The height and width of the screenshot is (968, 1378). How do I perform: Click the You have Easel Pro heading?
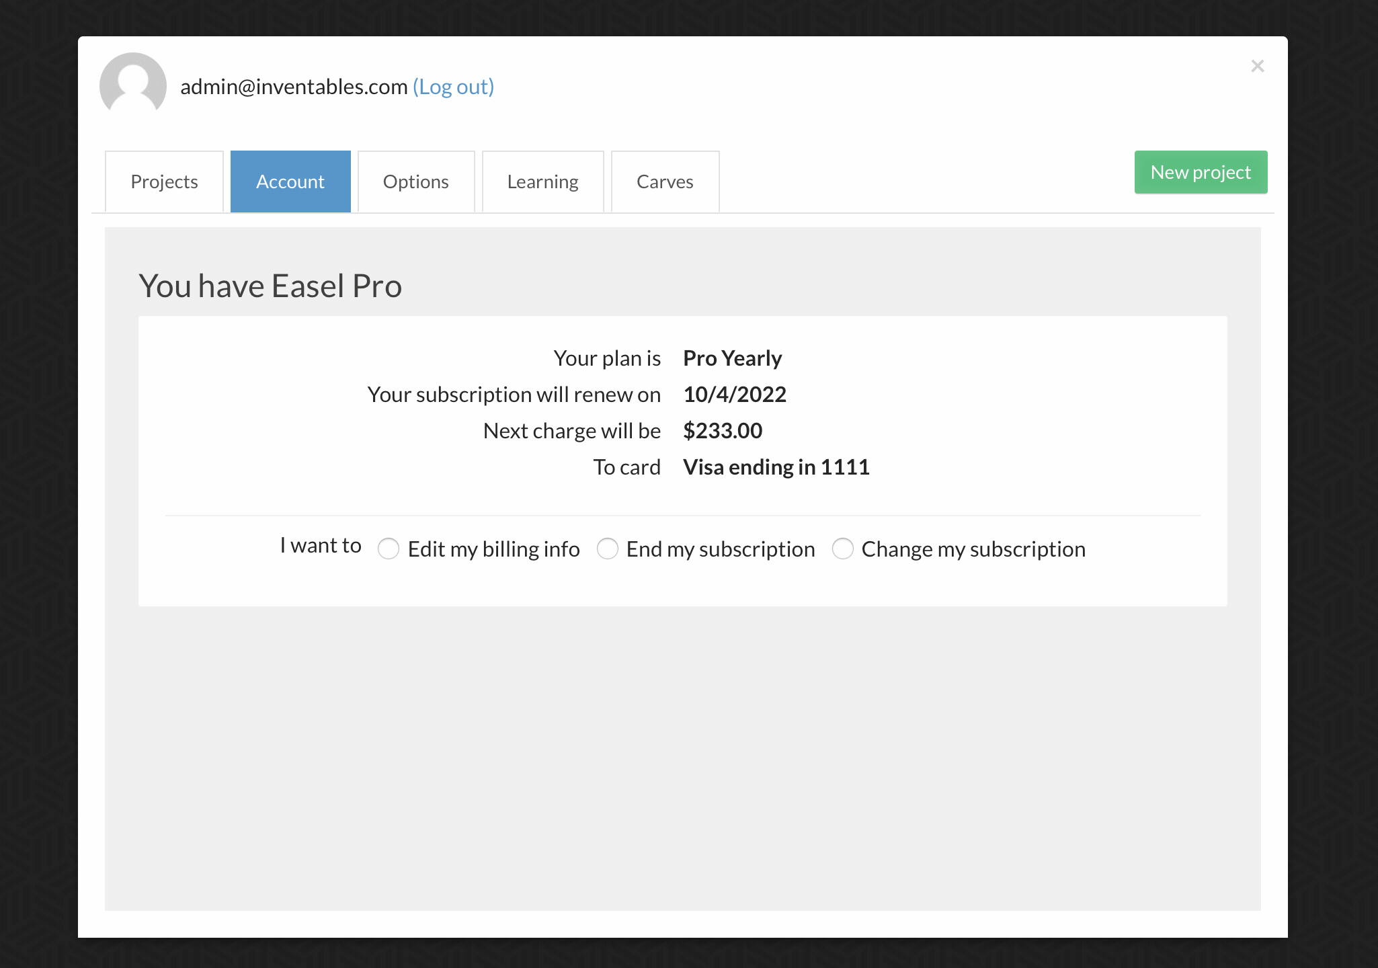270,286
